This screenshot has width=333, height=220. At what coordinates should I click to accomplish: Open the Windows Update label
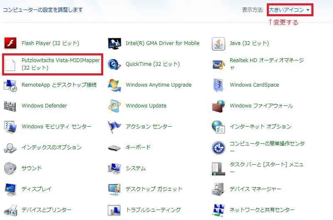click(146, 106)
